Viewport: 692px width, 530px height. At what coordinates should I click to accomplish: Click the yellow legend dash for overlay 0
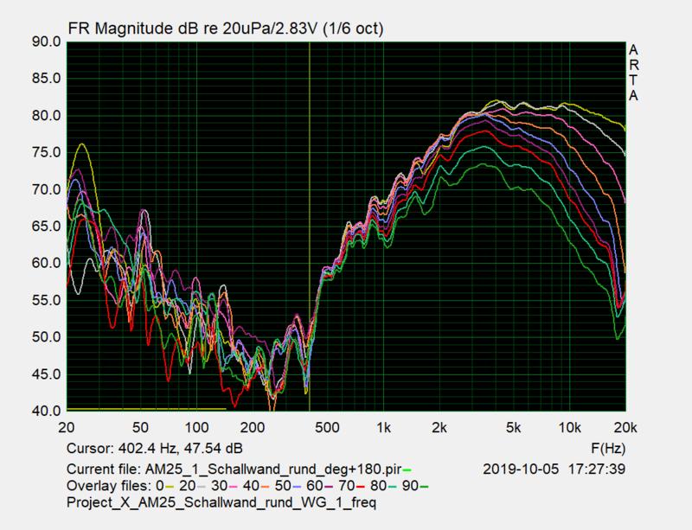(x=170, y=487)
